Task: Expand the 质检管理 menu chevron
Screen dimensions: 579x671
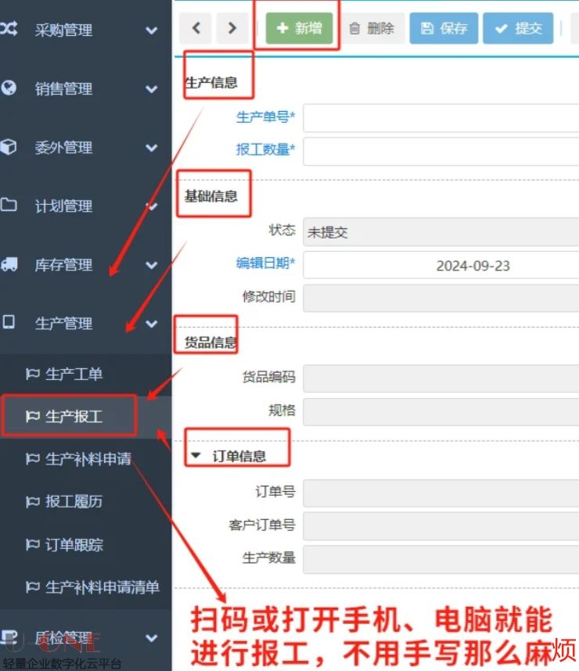Action: pyautogui.click(x=151, y=638)
